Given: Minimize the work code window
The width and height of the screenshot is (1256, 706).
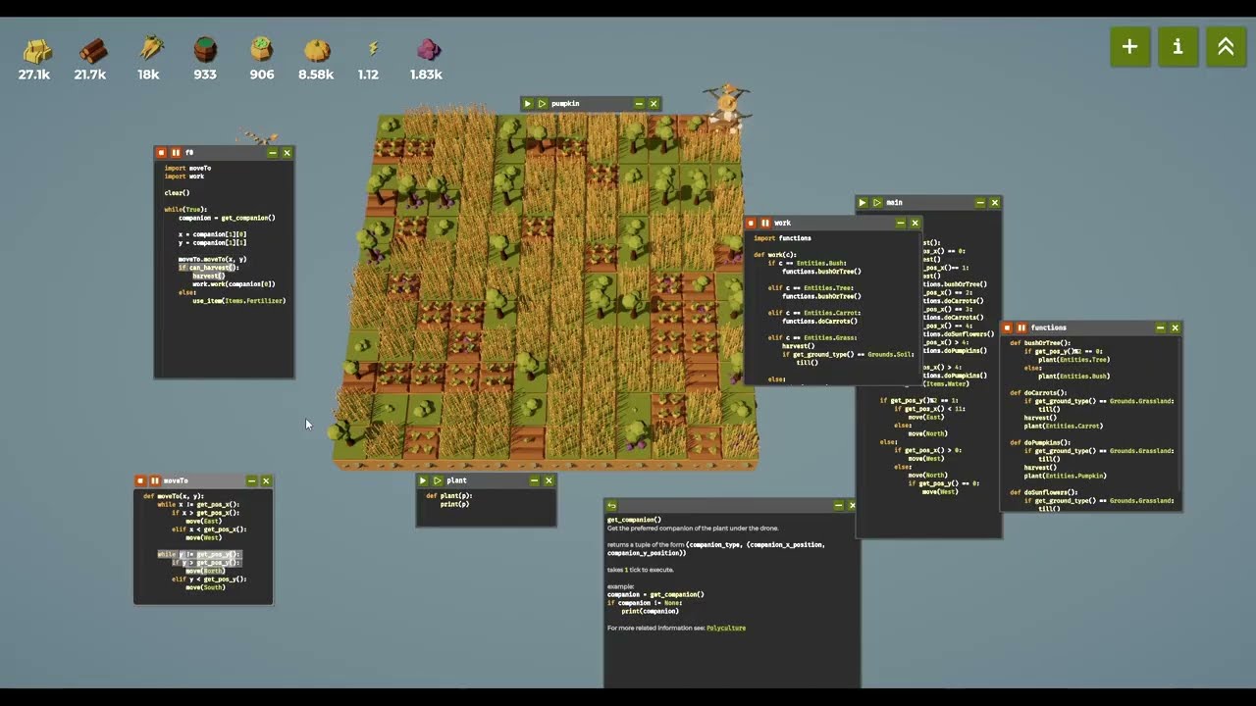Looking at the screenshot, I should 901,223.
